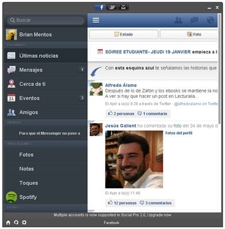Open Jesús Gallent profile link
The height and width of the screenshot is (229, 225).
(x=121, y=126)
